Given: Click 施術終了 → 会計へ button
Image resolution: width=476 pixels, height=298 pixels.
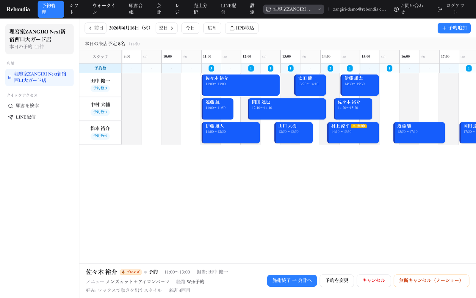Looking at the screenshot, I should (292, 281).
